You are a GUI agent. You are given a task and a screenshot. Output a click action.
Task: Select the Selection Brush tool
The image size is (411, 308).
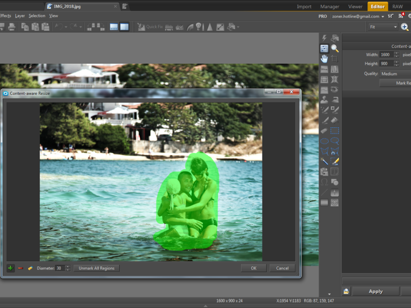[x=334, y=161]
